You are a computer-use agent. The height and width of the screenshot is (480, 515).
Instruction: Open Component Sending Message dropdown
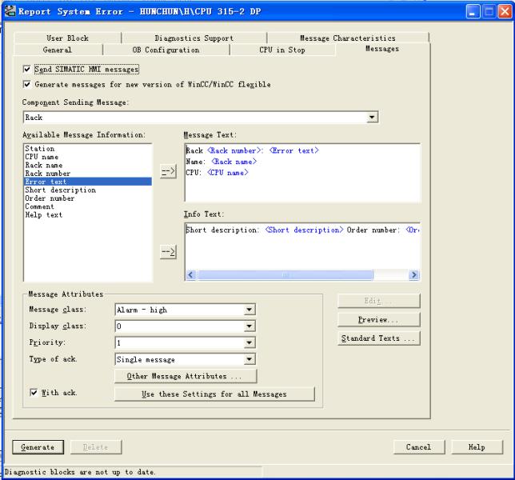(x=371, y=118)
